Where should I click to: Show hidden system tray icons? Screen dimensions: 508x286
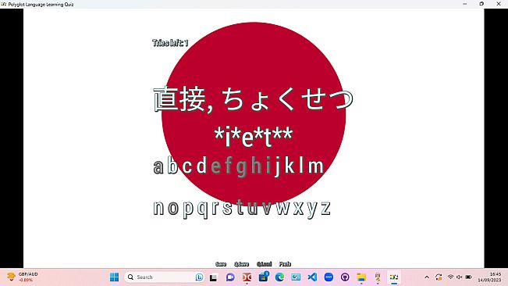(427, 277)
